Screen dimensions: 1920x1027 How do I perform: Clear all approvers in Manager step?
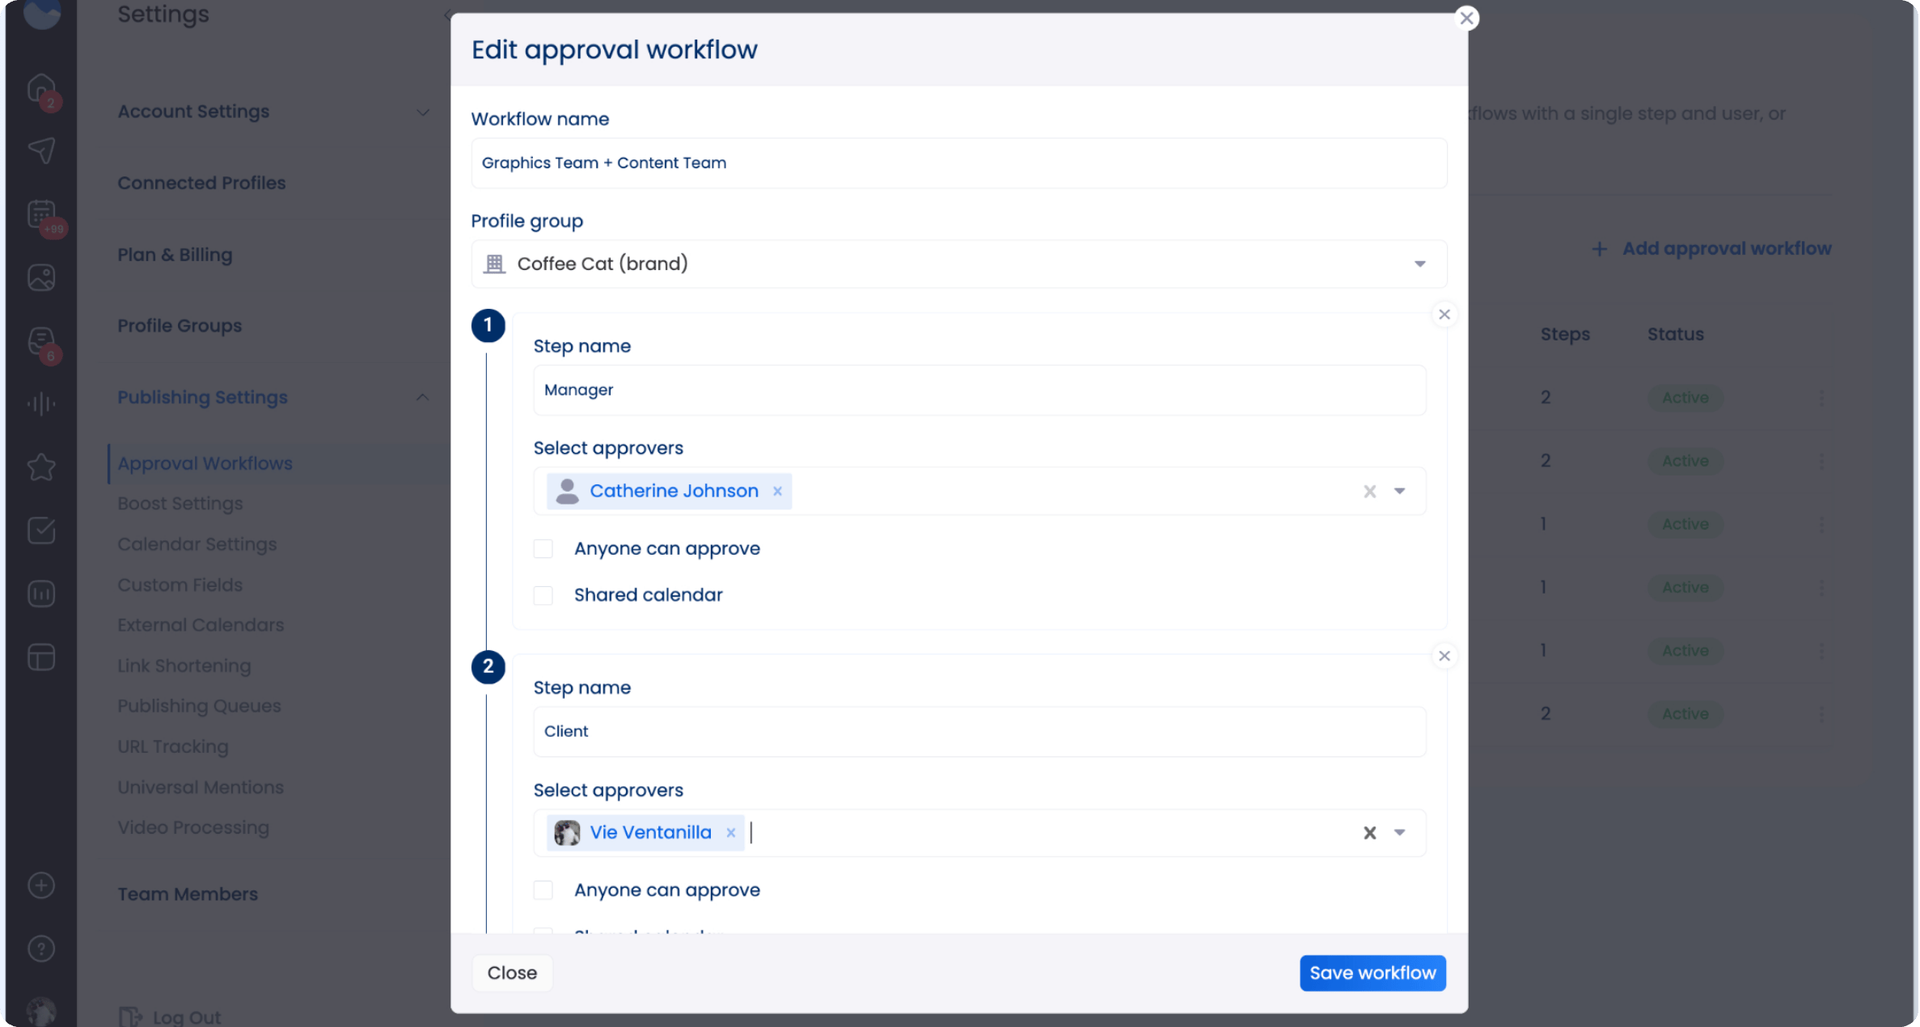(1369, 492)
